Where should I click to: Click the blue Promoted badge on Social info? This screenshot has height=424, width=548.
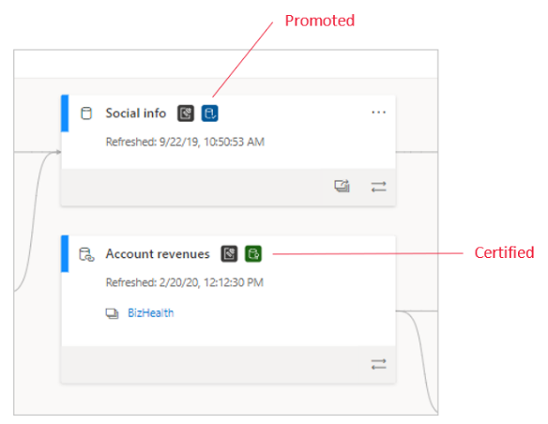click(x=209, y=114)
